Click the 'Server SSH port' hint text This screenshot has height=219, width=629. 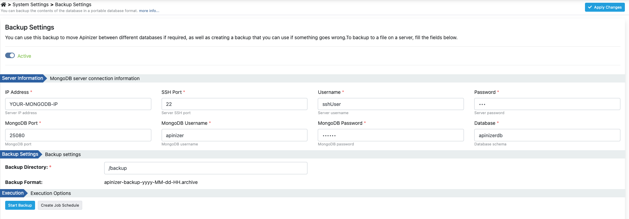[176, 113]
